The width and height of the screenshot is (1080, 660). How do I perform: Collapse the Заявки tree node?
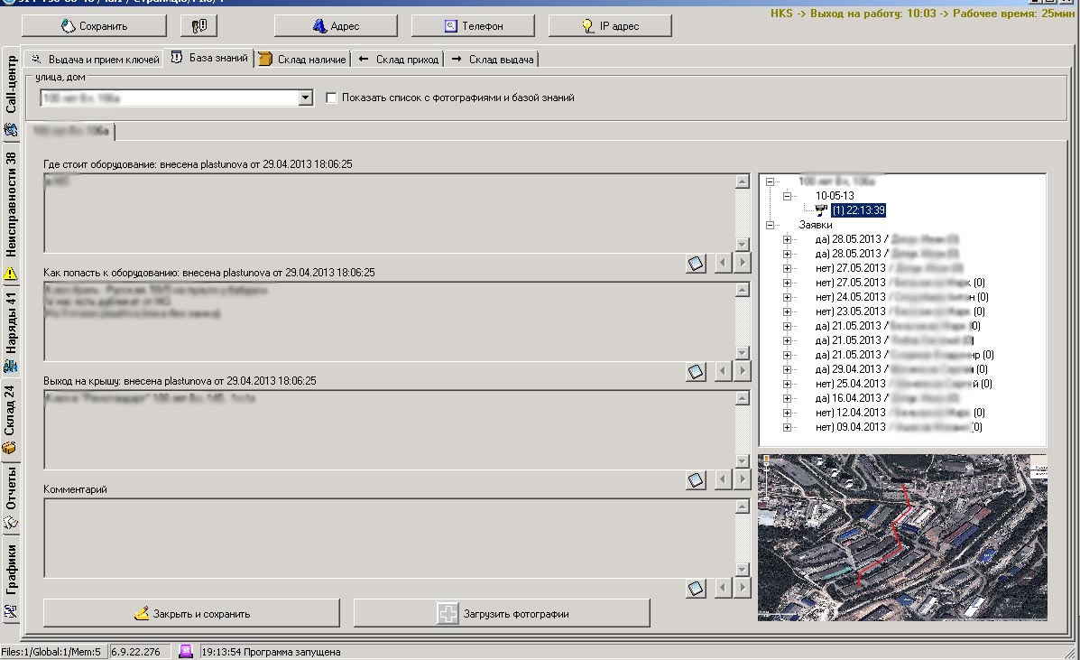click(x=770, y=226)
